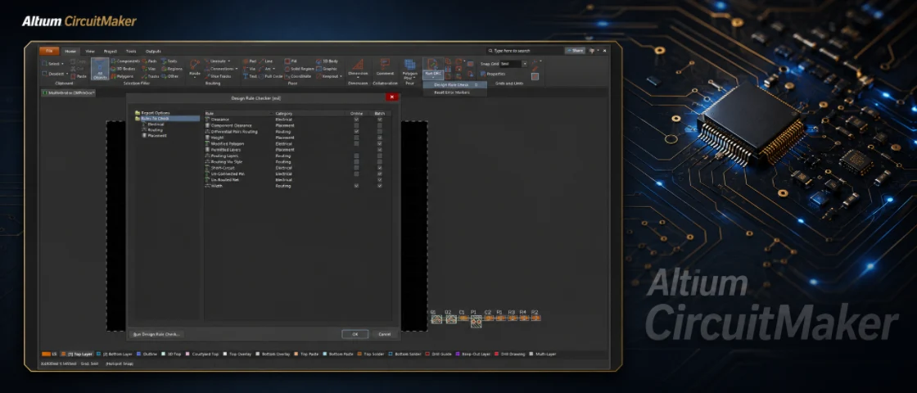Filter selection to Polygons
917x393 pixels.
click(122, 76)
